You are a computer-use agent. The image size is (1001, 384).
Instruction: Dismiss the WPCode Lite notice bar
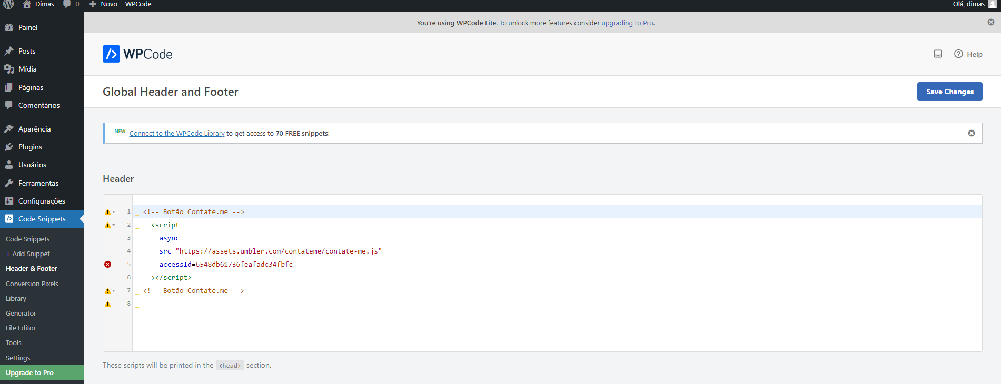click(x=991, y=22)
